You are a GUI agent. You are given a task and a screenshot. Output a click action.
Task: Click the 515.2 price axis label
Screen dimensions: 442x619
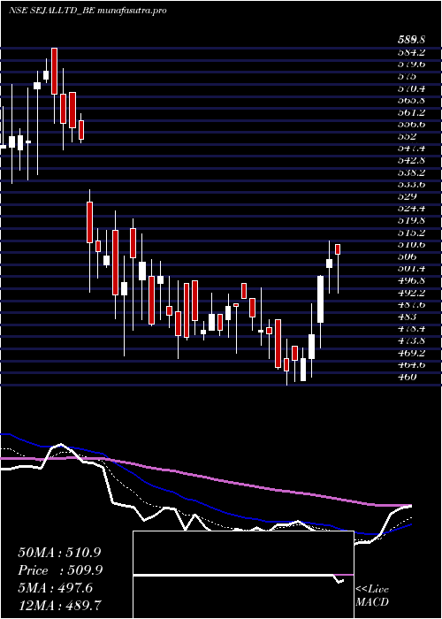point(412,233)
